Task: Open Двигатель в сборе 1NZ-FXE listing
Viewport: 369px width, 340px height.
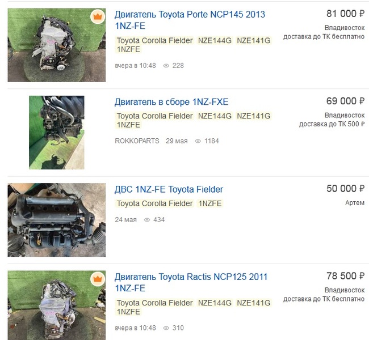Action: pos(171,102)
